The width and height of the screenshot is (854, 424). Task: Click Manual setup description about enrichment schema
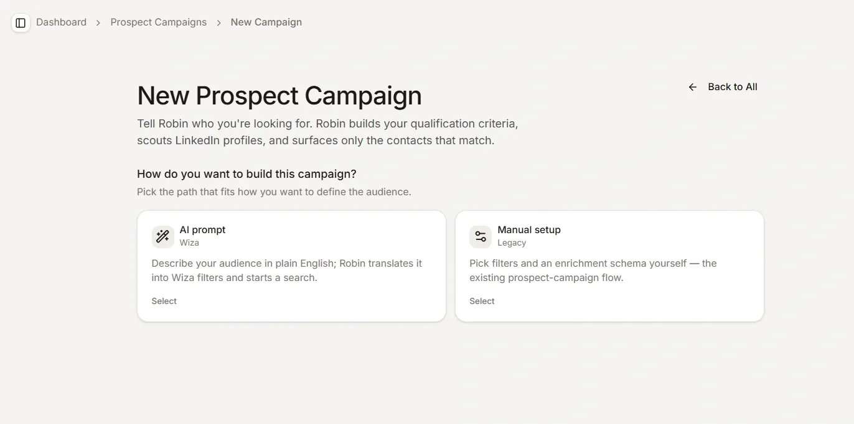(x=593, y=270)
